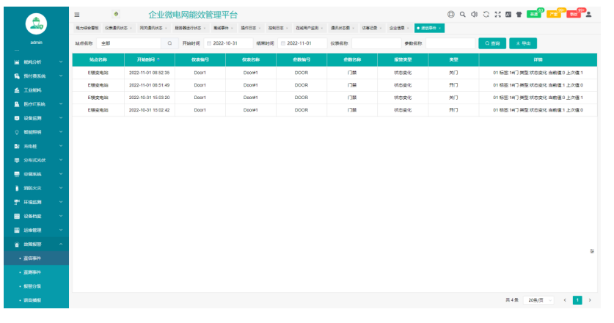Click 智能照明 lightbulb sidebar icon

pos(16,132)
